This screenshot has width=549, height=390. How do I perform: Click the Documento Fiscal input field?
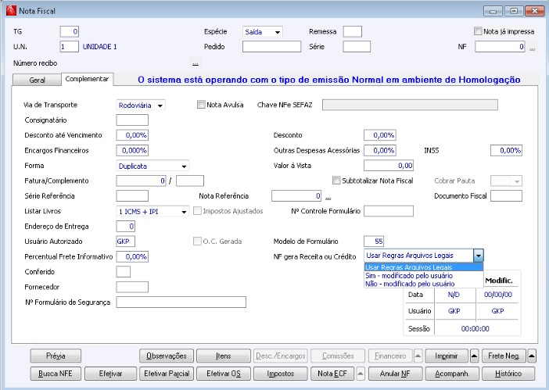pos(506,196)
